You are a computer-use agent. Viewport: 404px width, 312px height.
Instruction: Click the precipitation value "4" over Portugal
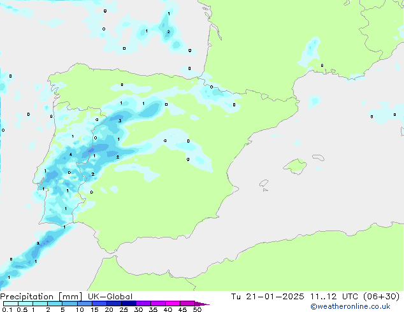point(71,155)
